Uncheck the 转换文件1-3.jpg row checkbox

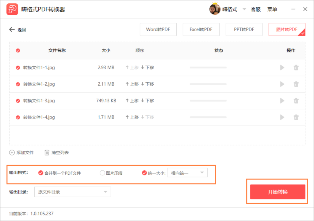click(18, 101)
